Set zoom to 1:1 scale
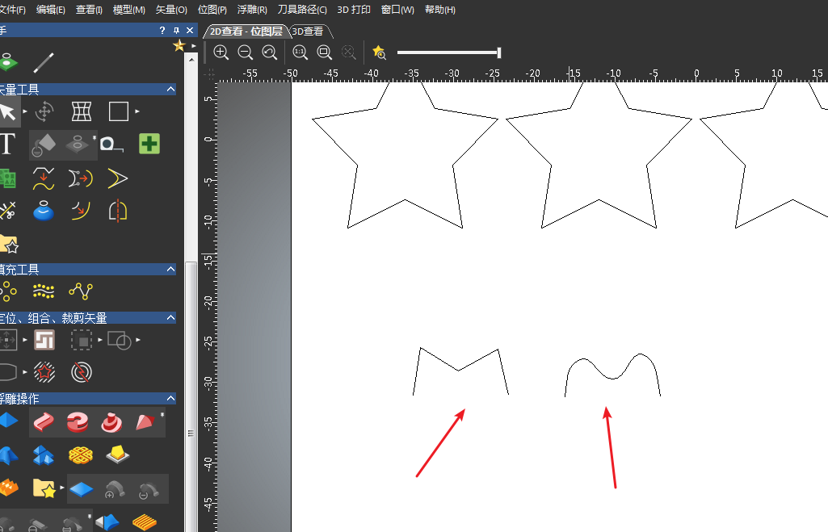This screenshot has height=532, width=828. (x=300, y=52)
